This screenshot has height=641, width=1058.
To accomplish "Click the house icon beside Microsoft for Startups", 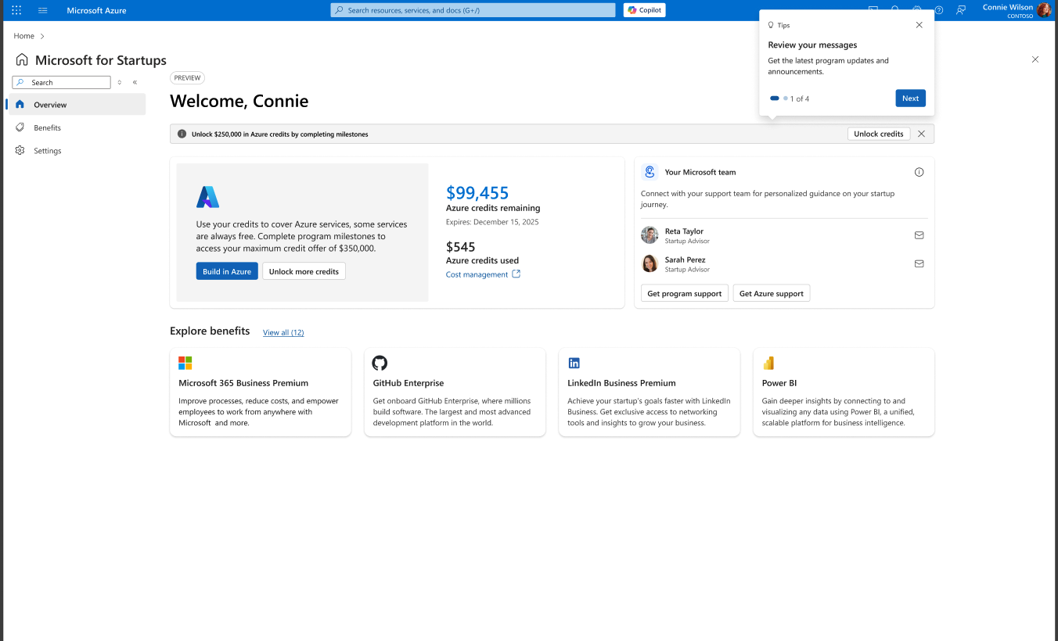I will (22, 60).
